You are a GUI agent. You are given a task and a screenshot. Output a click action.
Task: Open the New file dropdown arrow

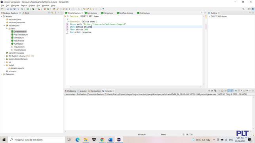click(5, 9)
